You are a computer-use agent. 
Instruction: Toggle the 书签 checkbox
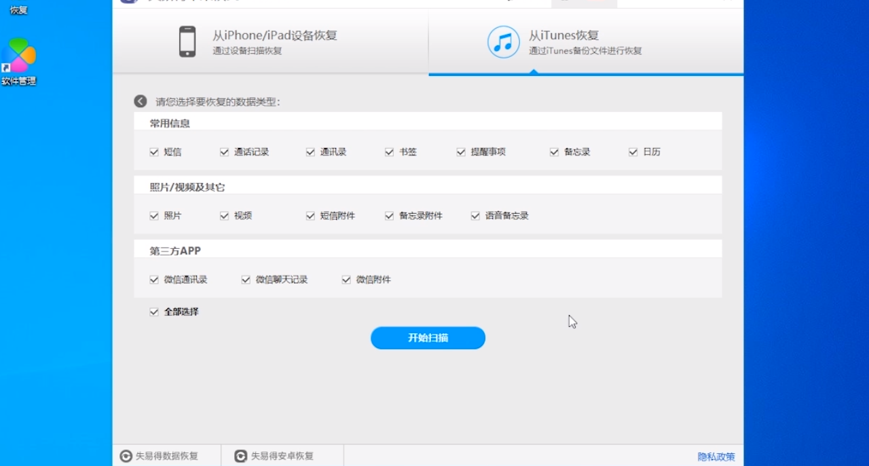pos(390,152)
